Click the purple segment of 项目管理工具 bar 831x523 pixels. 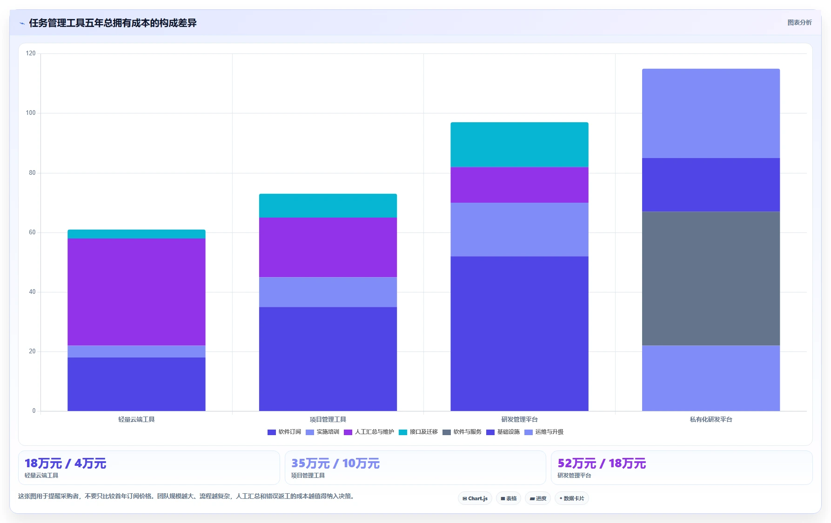[328, 247]
